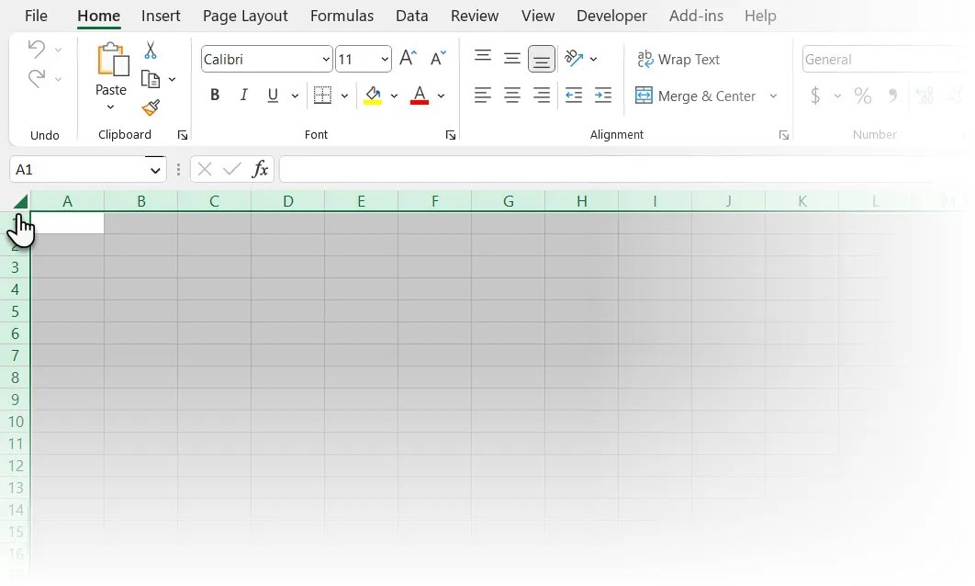Select the red Font Color swatch
The height and width of the screenshot is (586, 975).
419,101
